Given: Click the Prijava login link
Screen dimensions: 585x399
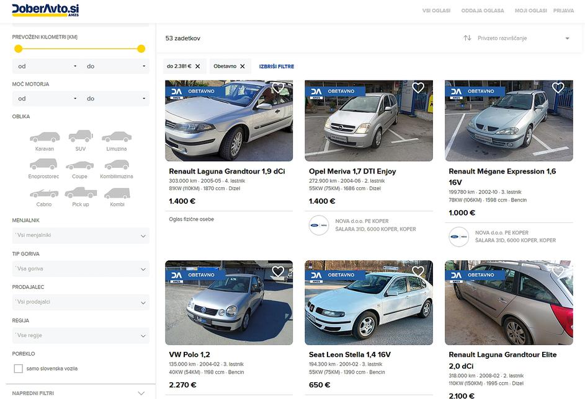Looking at the screenshot, I should pyautogui.click(x=563, y=11).
